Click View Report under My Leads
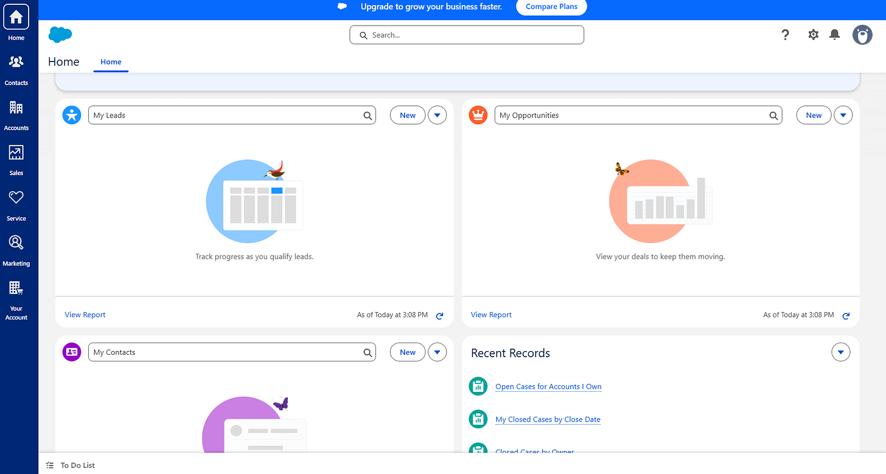 coord(85,315)
